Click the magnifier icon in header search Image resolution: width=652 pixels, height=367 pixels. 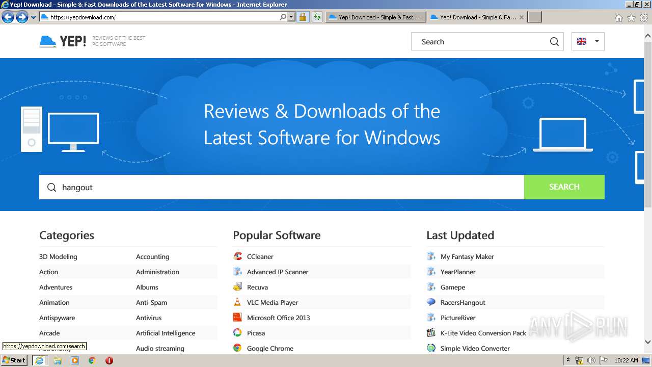(x=554, y=42)
